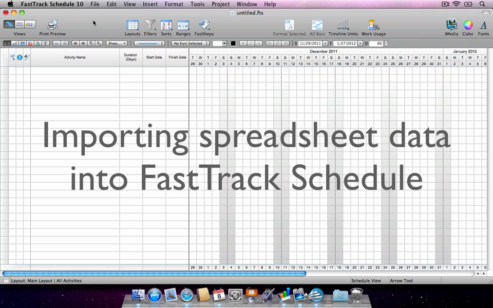
Task: Align text right
Action: 285,43
